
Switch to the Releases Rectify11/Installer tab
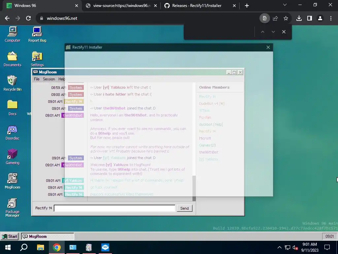coord(200,6)
